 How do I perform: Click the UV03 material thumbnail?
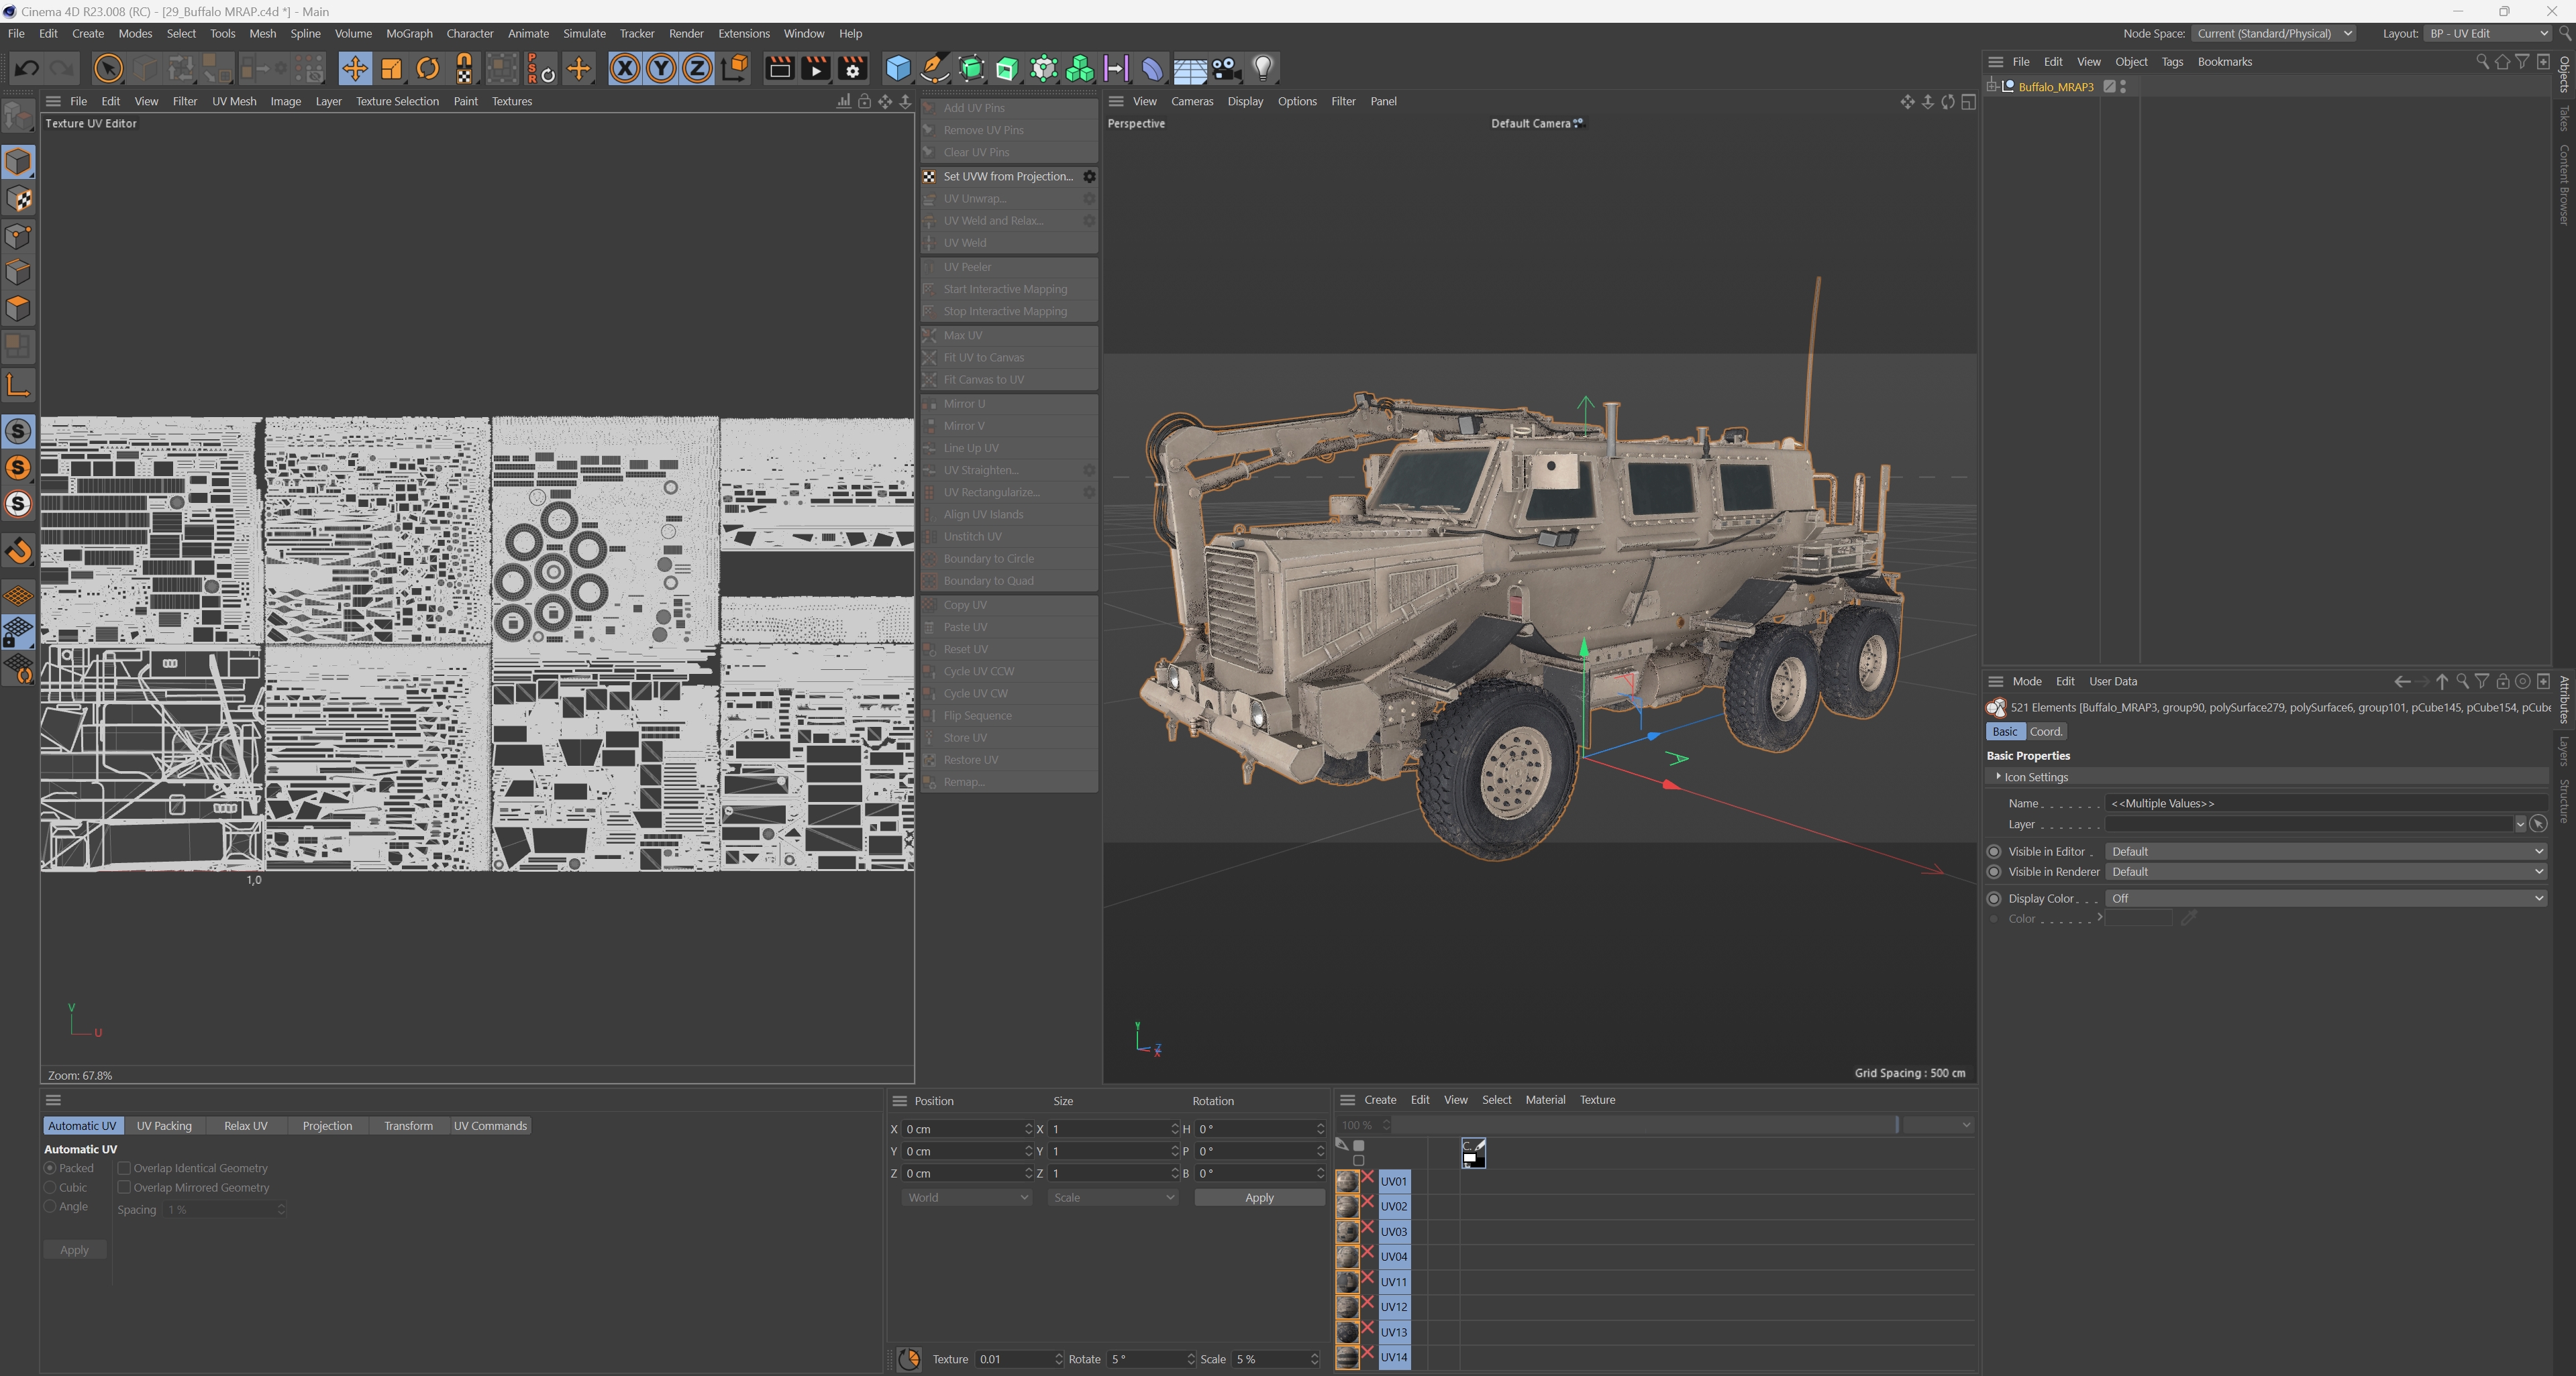coord(1347,1231)
